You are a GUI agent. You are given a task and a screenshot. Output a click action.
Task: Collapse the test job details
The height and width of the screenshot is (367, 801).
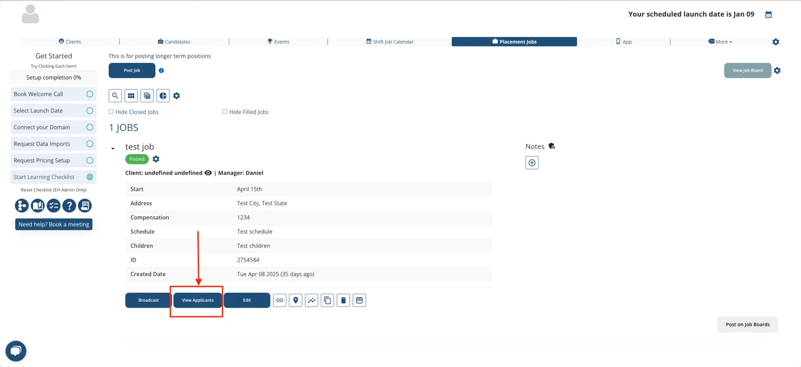point(113,148)
